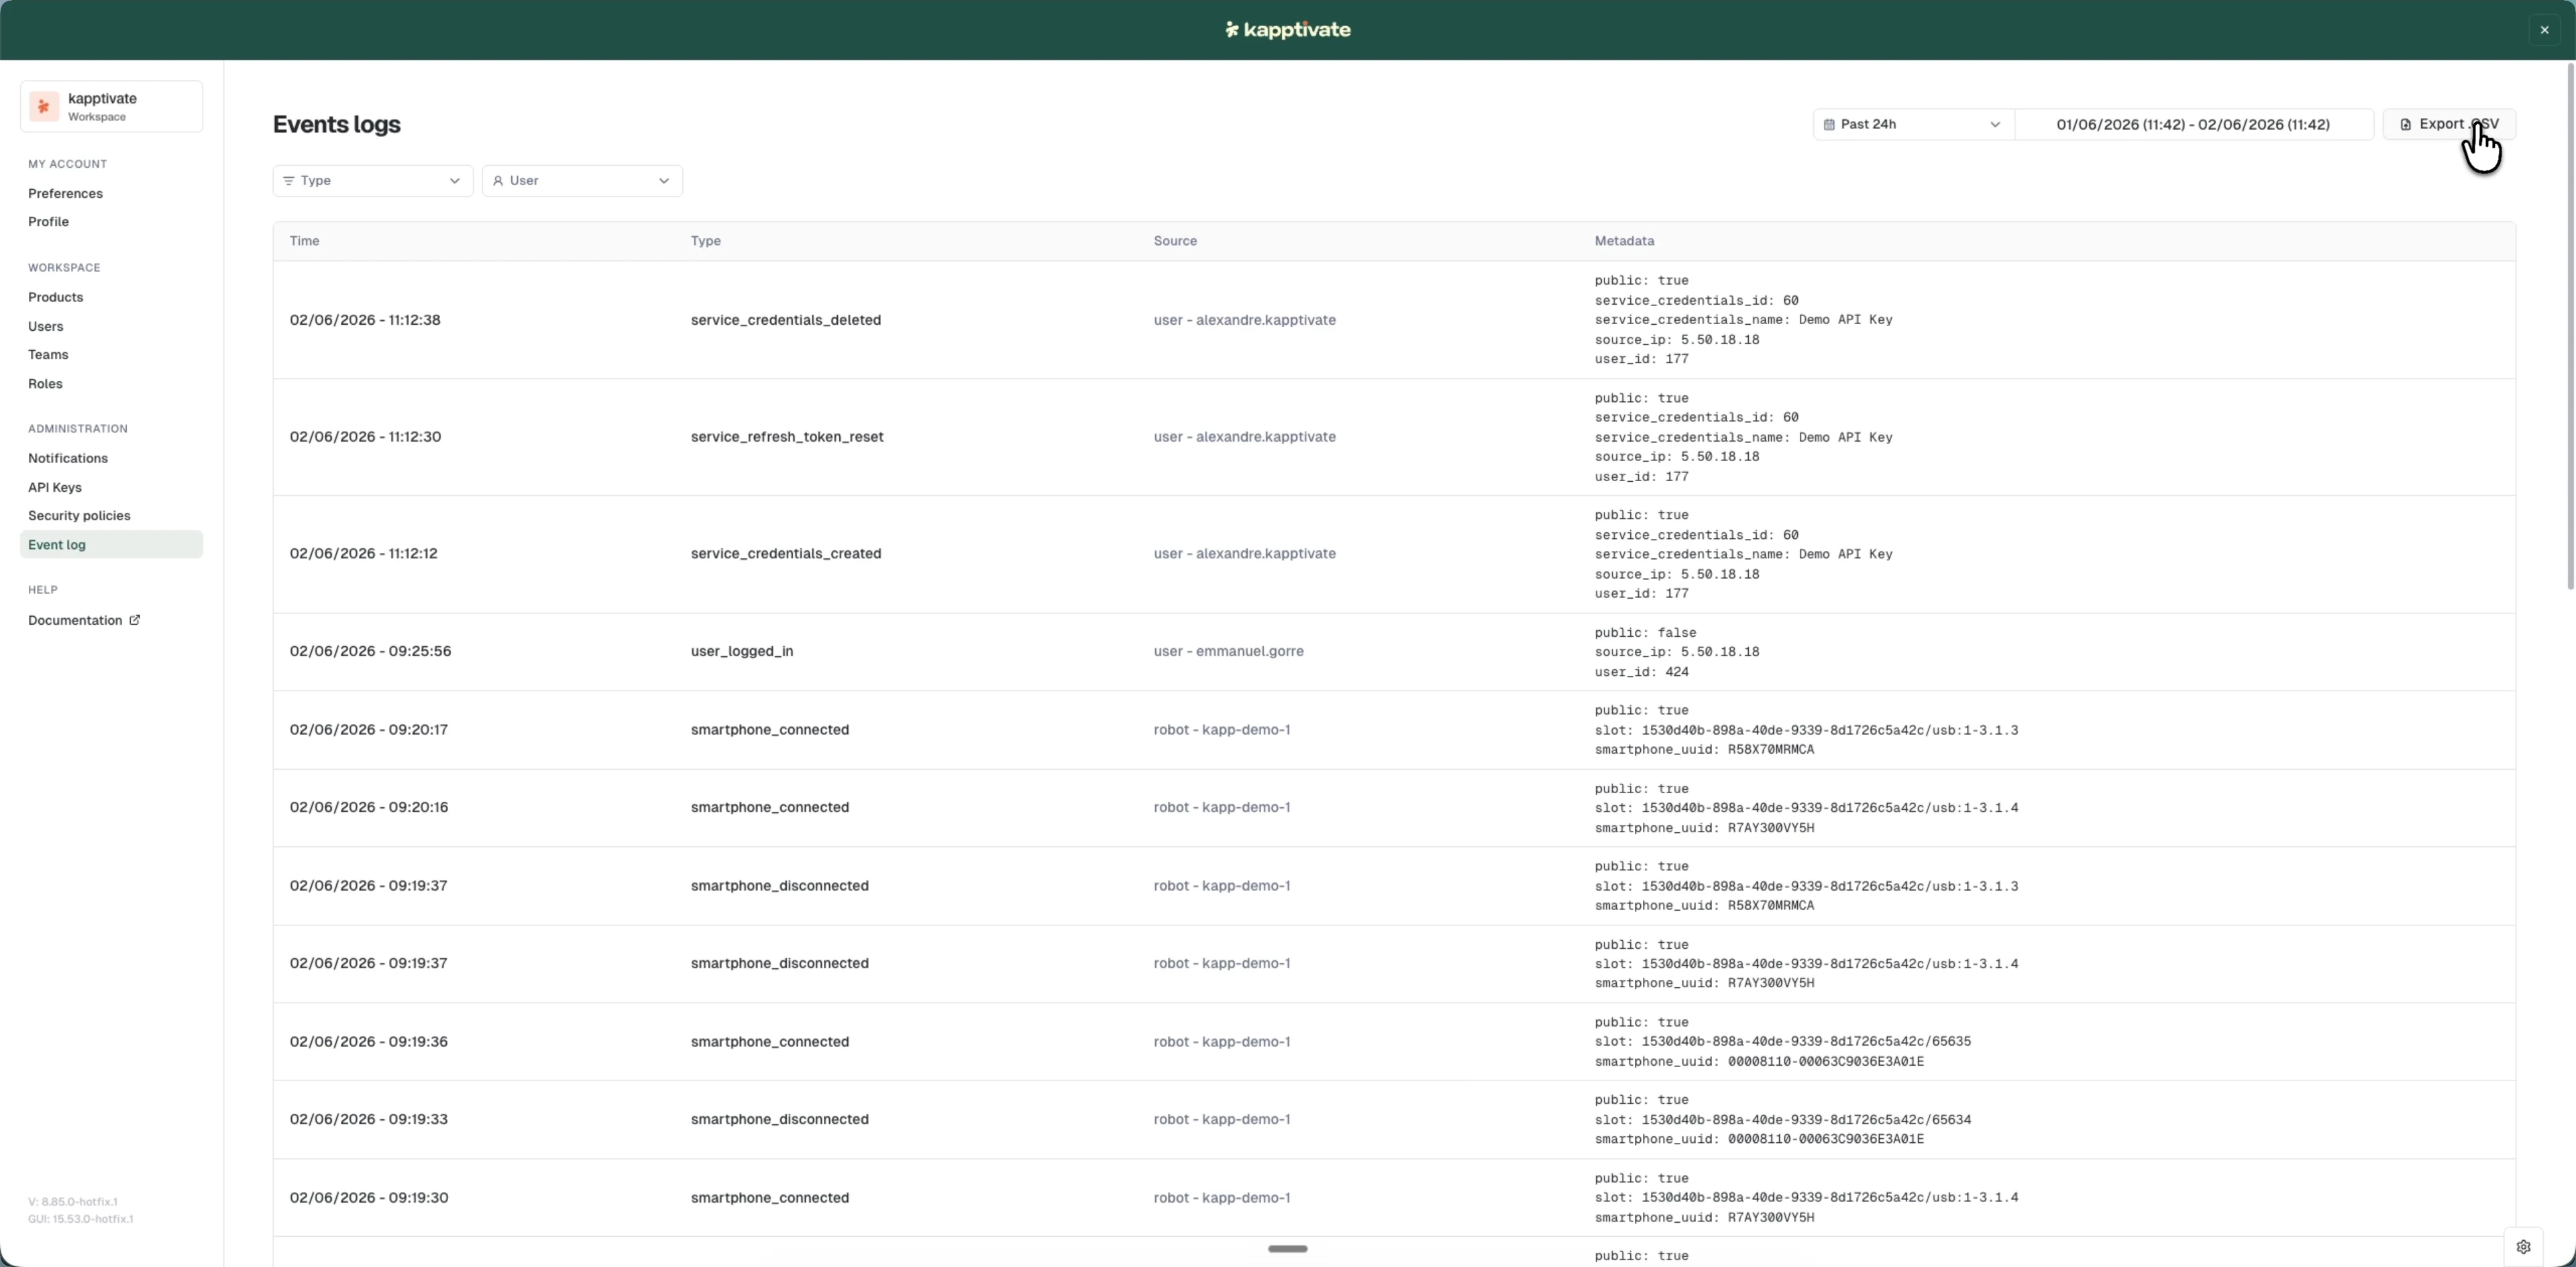This screenshot has width=2576, height=1267.
Task: Open Profile in the sidebar
Action: [48, 222]
